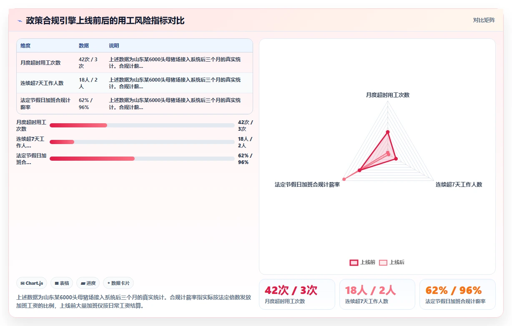Select the 法定节假日加班合规计薪率 table row cell
Viewport: 512px width, 326px height.
click(x=45, y=104)
